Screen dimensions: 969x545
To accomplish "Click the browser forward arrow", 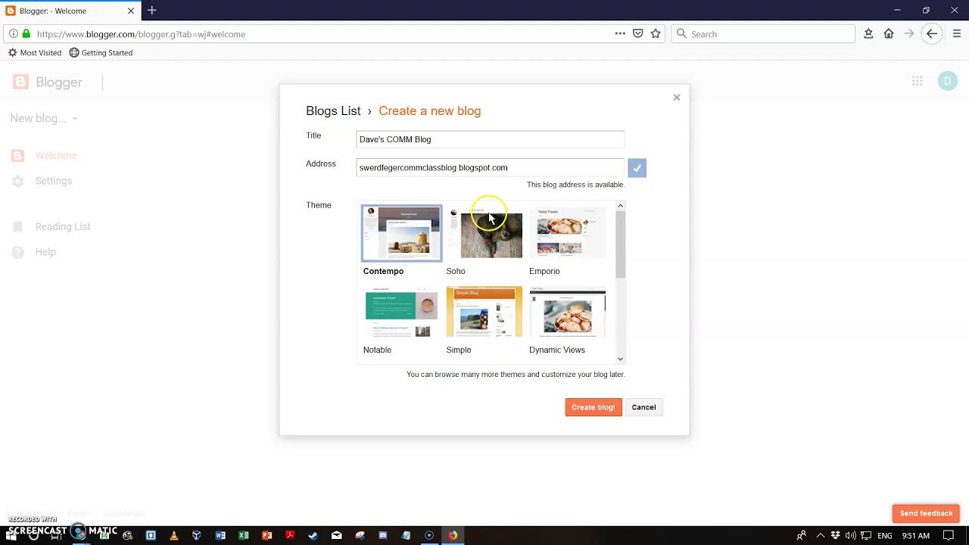I will (x=909, y=33).
